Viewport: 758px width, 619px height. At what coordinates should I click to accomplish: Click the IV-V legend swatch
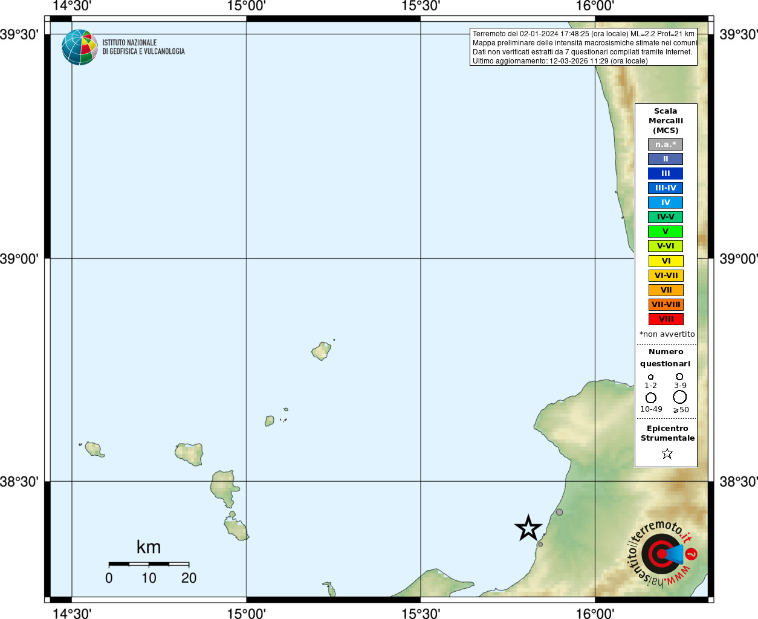click(x=666, y=217)
